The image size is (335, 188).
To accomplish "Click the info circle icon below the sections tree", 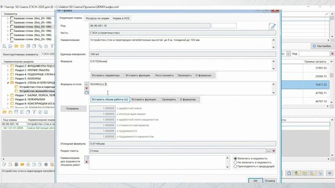I will point(40,112).
